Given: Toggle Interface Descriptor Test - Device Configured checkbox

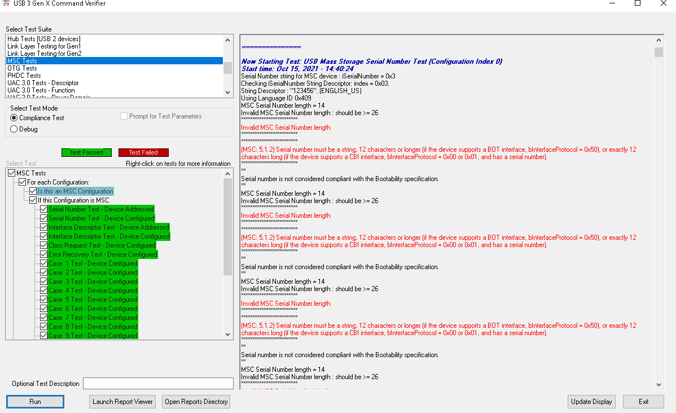Looking at the screenshot, I should tap(44, 236).
